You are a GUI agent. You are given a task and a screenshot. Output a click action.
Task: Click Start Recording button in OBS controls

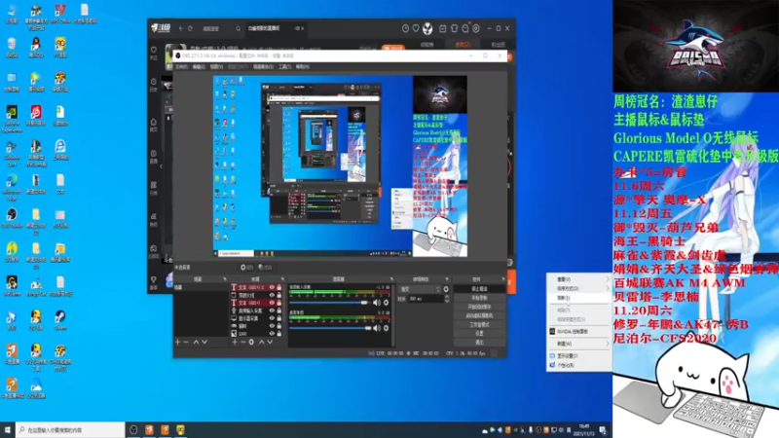click(x=479, y=298)
